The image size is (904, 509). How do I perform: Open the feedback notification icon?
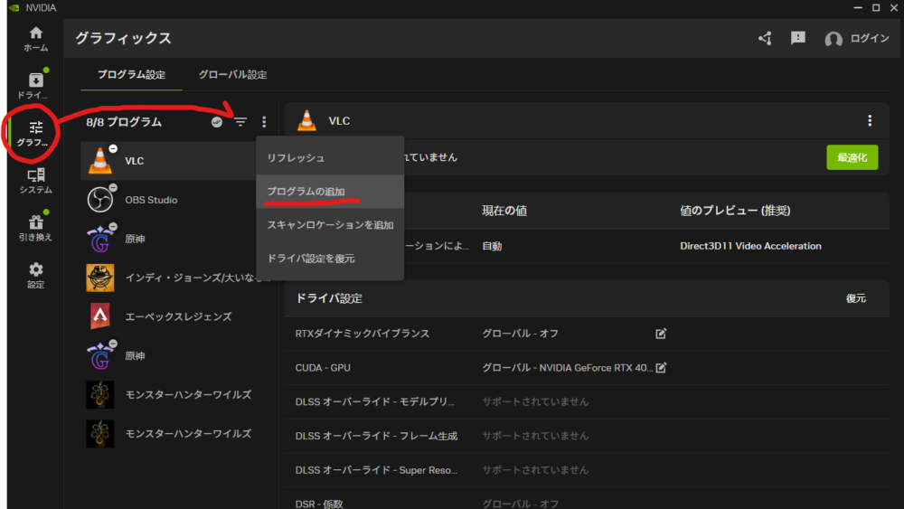click(x=798, y=39)
